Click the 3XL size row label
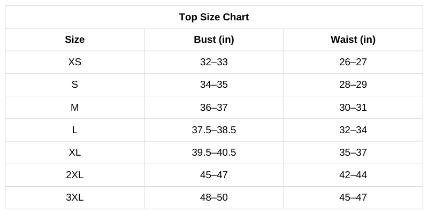This screenshot has width=428, height=214. point(75,197)
